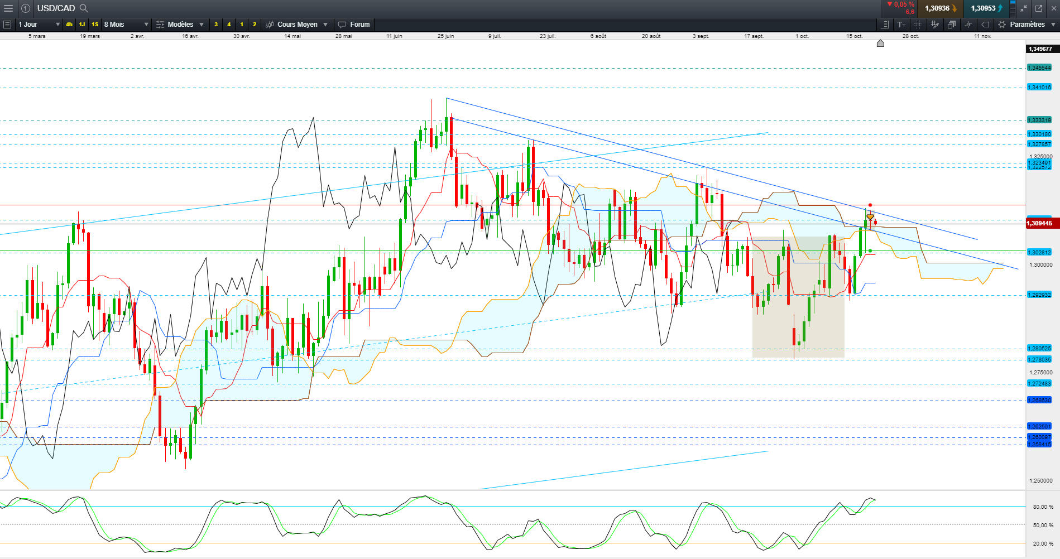Click the stacked depth indicator bars
The width and height of the screenshot is (1060, 559).
pos(1013,8)
